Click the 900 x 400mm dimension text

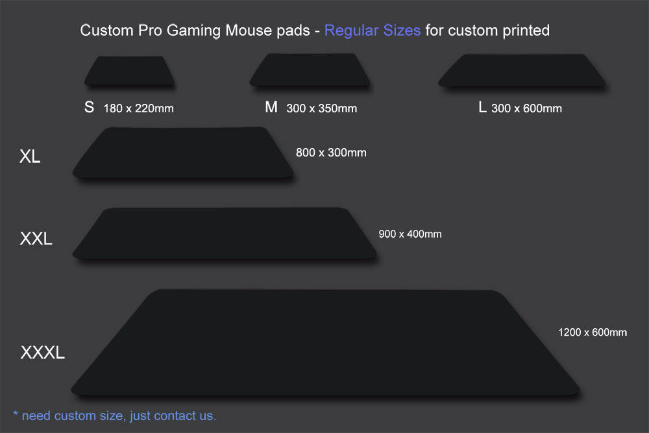coord(410,234)
